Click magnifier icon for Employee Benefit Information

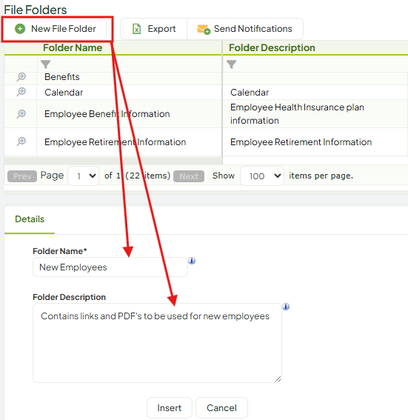(x=21, y=114)
